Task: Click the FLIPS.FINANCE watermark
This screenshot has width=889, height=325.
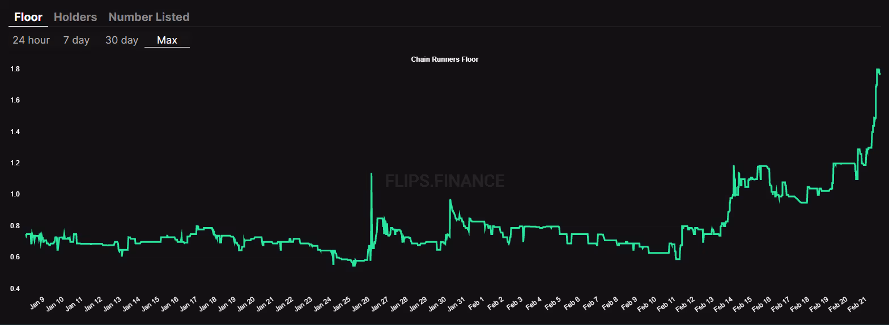Action: pyautogui.click(x=445, y=181)
